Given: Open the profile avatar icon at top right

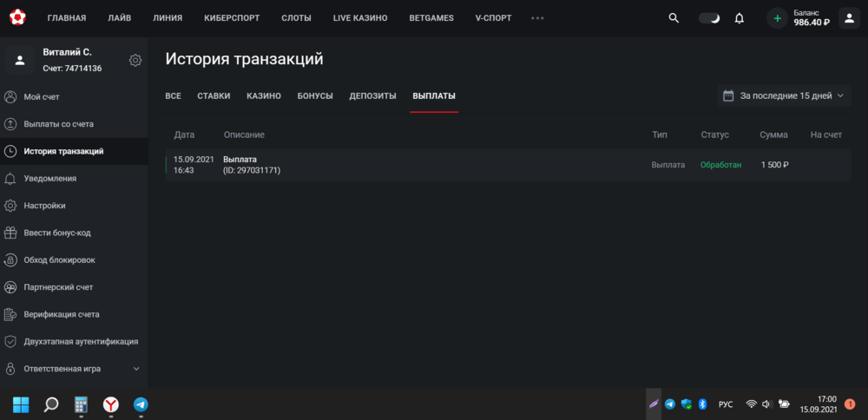Looking at the screenshot, I should pyautogui.click(x=849, y=17).
